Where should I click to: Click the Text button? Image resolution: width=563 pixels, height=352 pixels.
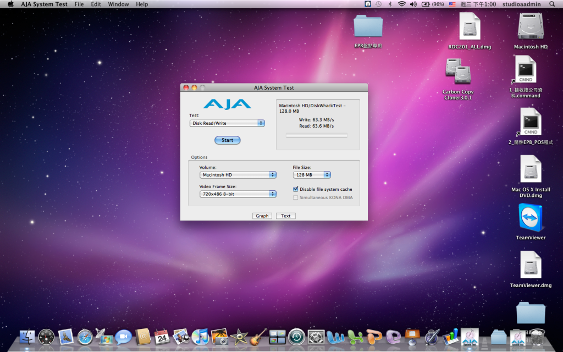[x=286, y=216]
